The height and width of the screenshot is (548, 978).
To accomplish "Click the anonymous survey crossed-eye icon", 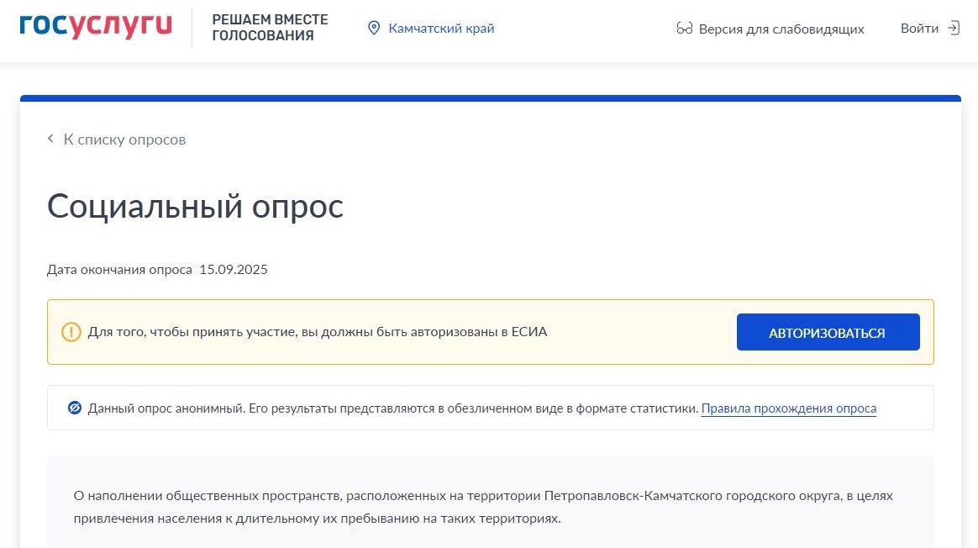I will [74, 408].
